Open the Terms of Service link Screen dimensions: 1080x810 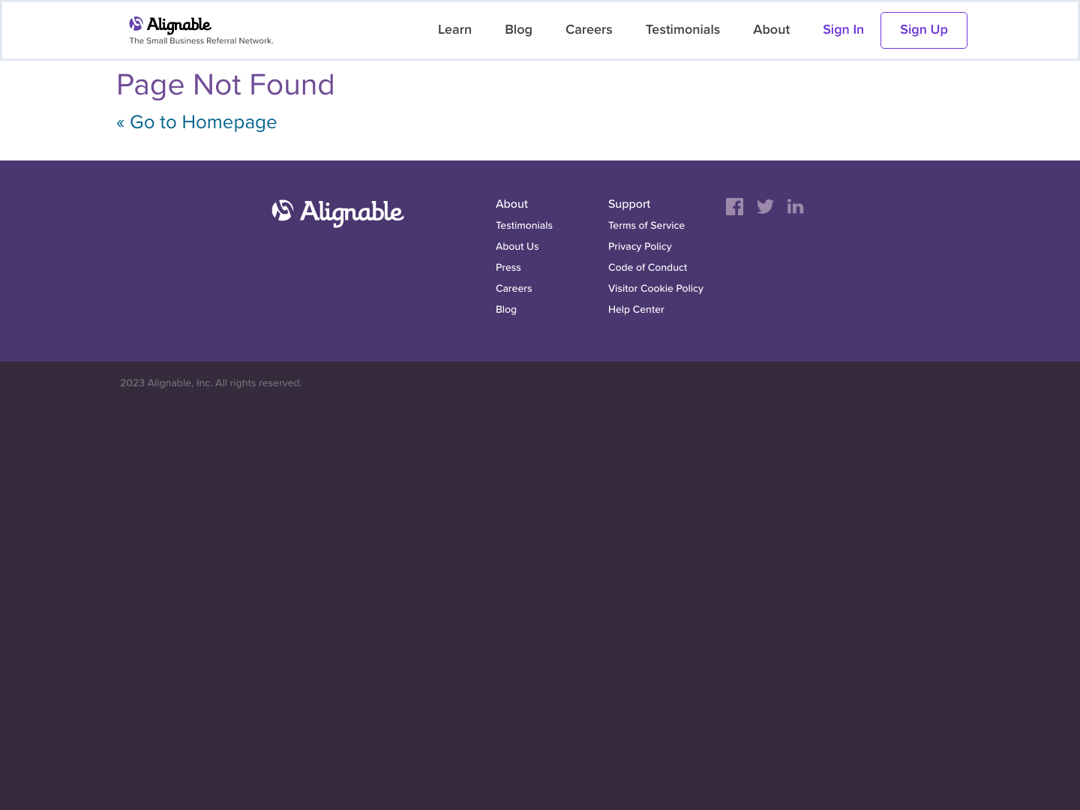(x=646, y=226)
